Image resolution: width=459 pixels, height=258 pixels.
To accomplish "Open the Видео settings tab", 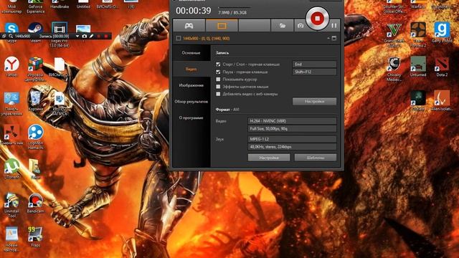I will coord(191,69).
